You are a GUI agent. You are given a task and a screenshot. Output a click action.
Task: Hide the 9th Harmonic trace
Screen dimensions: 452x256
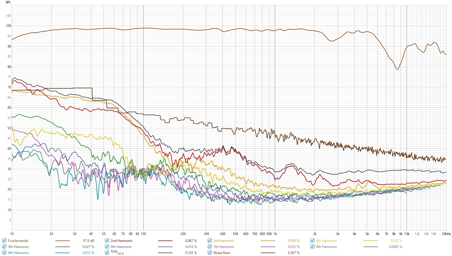point(4,253)
